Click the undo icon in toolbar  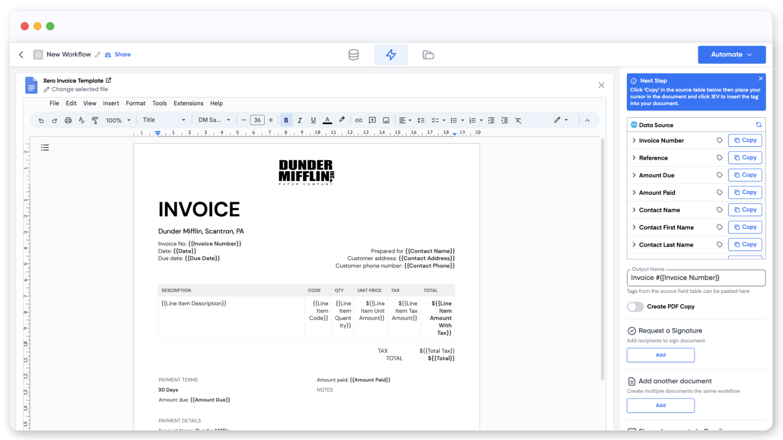pos(41,120)
